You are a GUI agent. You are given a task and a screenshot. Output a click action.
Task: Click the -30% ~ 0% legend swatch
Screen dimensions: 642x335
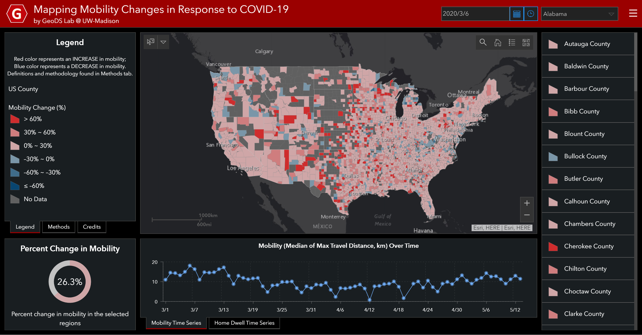15,159
